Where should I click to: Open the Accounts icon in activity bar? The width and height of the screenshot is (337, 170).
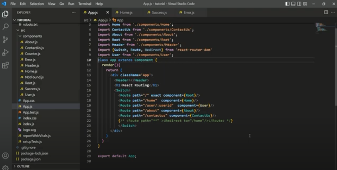point(5,156)
